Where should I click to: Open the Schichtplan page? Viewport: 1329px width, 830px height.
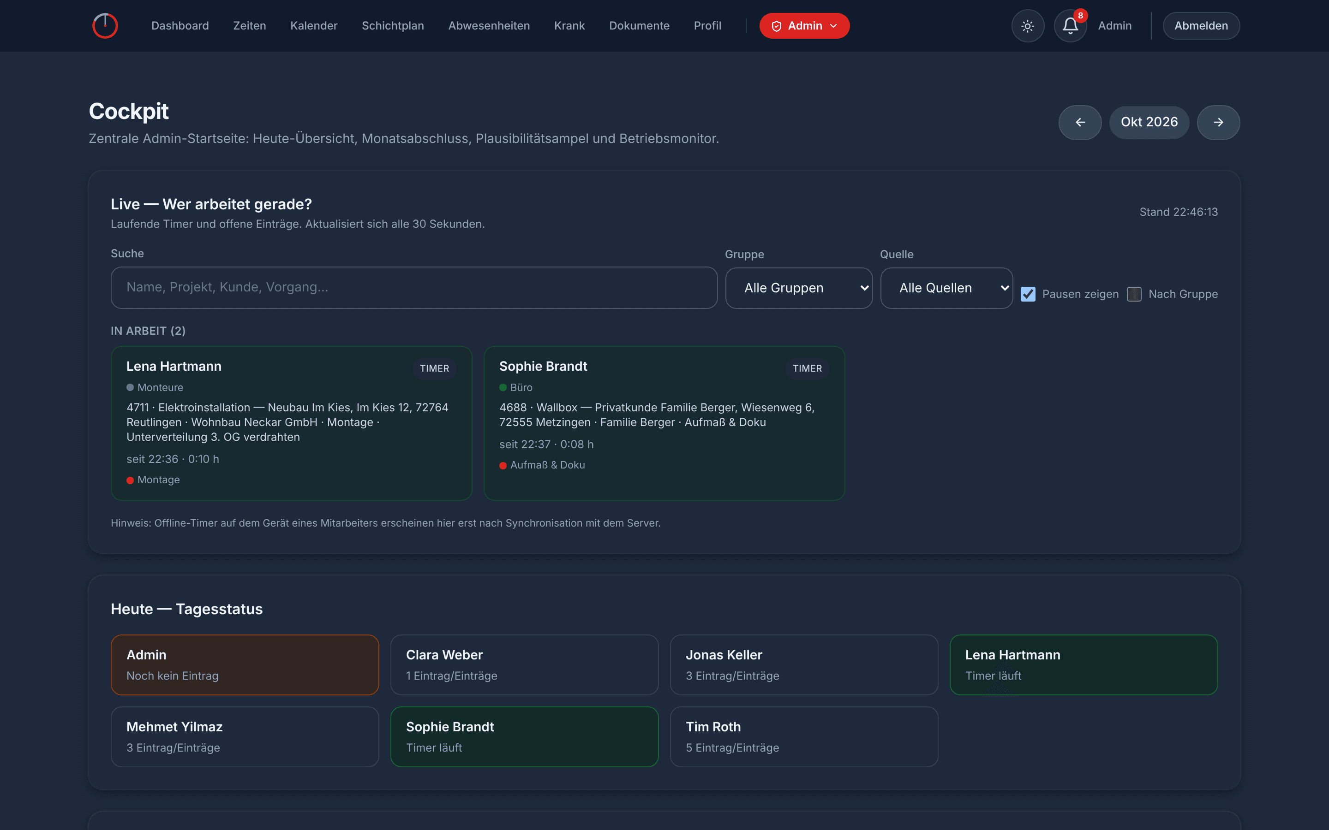(393, 26)
